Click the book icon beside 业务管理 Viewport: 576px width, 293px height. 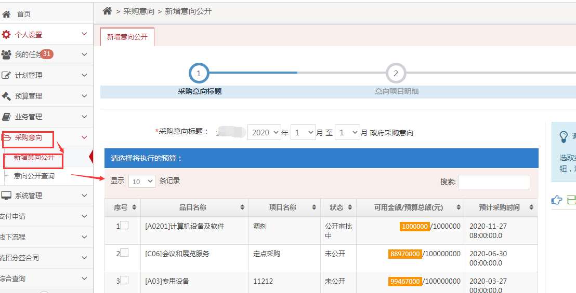[x=6, y=117]
